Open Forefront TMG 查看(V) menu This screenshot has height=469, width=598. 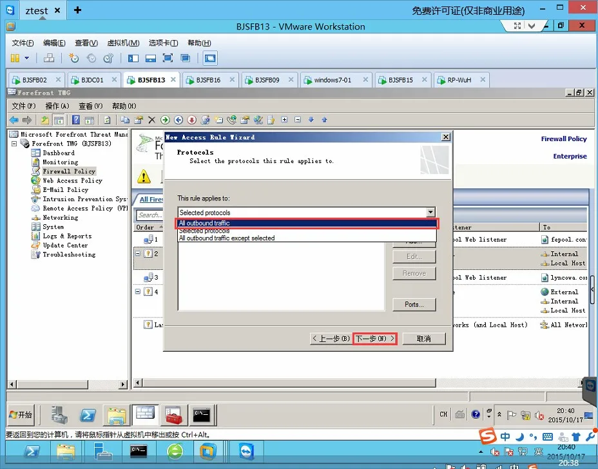pyautogui.click(x=91, y=106)
